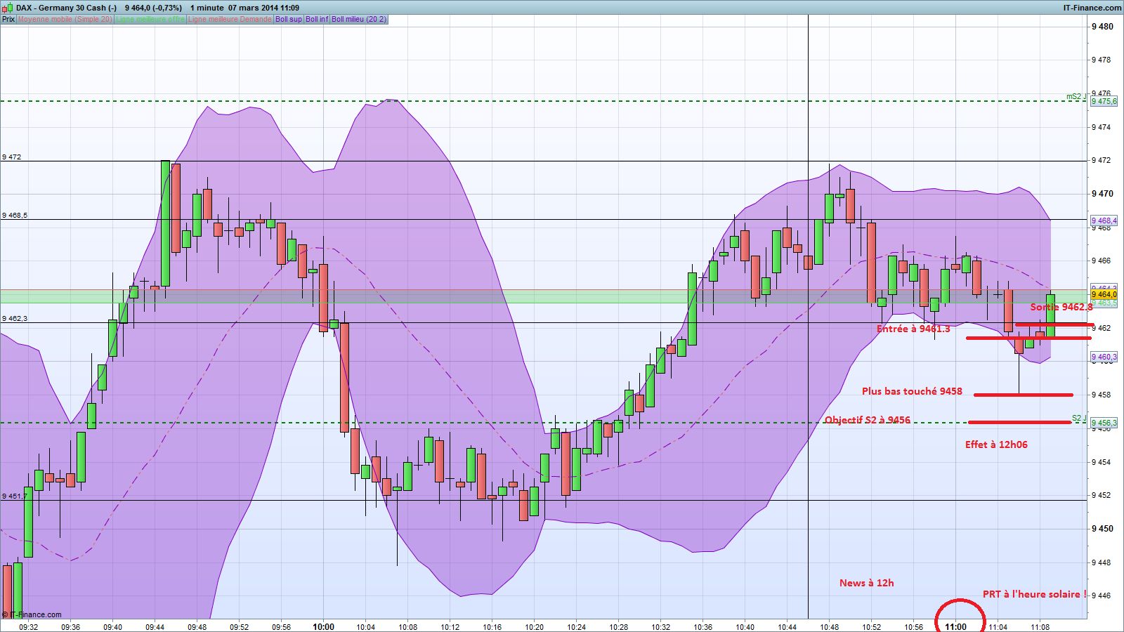Click the 10:00 time label on the axis
The width and height of the screenshot is (1124, 632).
coord(323,627)
